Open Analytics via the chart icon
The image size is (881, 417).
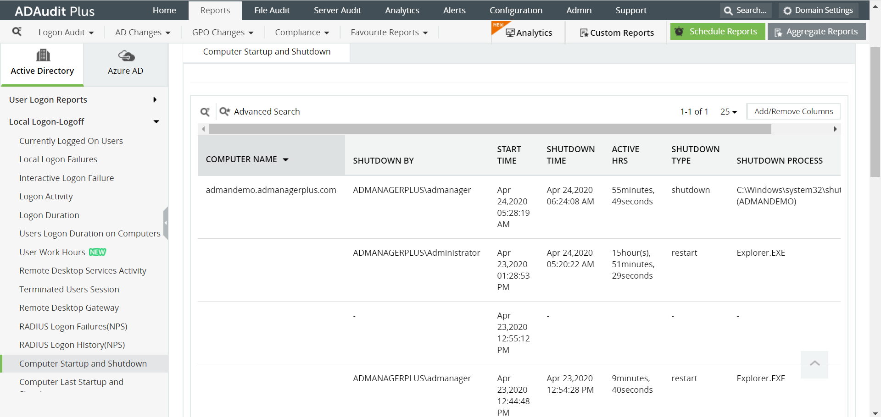tap(511, 32)
